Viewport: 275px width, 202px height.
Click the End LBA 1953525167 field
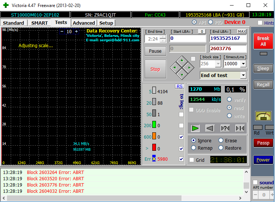tap(228, 38)
